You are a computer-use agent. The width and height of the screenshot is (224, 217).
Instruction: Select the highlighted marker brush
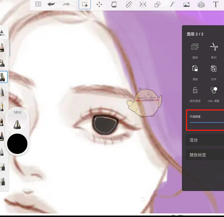[3, 77]
